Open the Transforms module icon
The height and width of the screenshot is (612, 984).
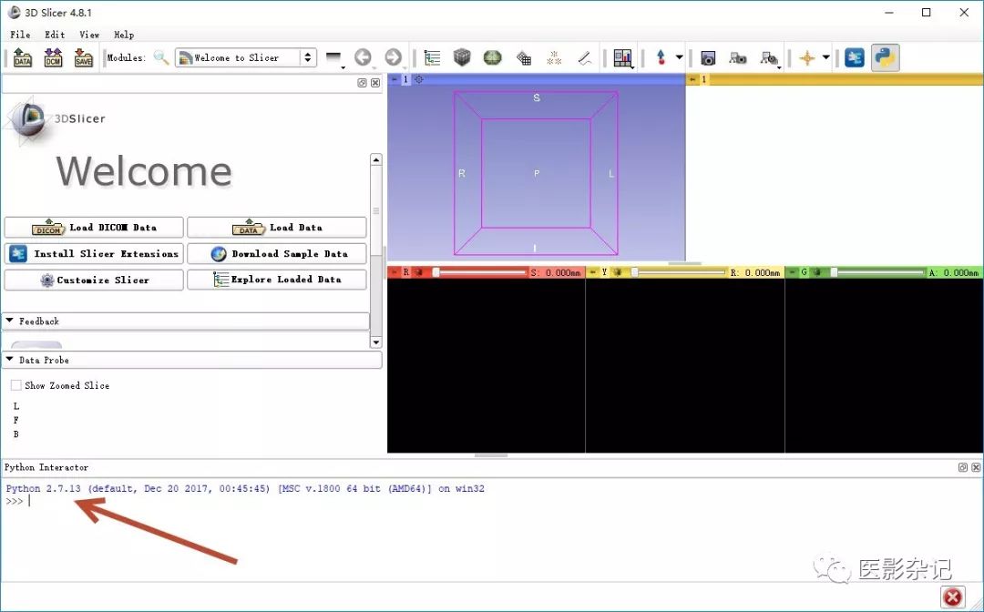(x=523, y=58)
